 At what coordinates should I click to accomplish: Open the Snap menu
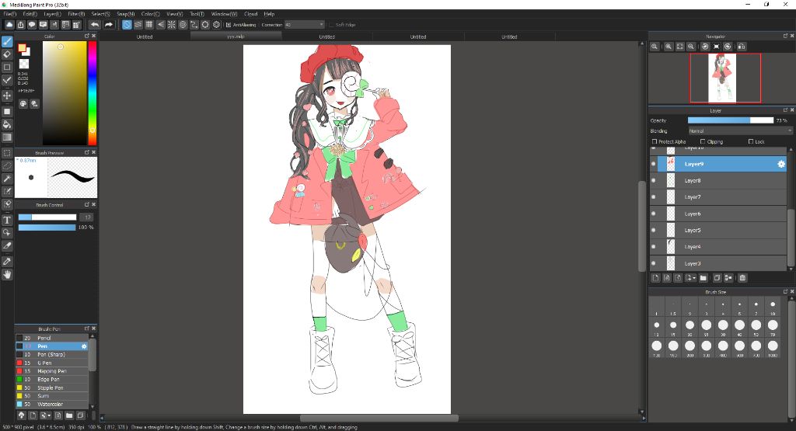[x=126, y=14]
